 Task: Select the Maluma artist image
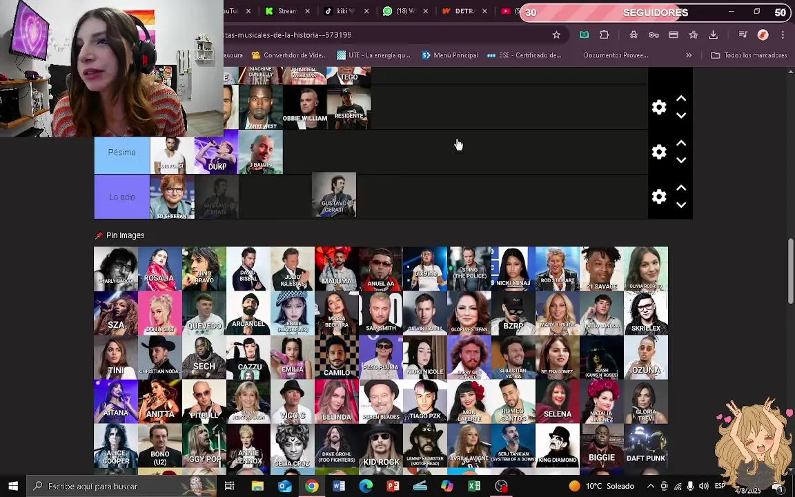[337, 269]
